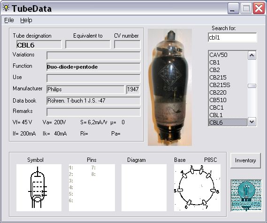The width and height of the screenshot is (267, 223).
Task: Click the Search for input field
Action: pyautogui.click(x=232, y=37)
